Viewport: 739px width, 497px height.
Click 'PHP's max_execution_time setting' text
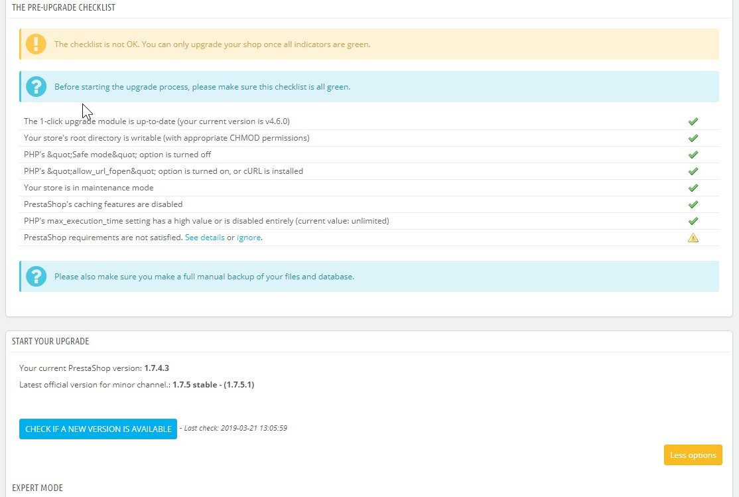click(x=206, y=221)
